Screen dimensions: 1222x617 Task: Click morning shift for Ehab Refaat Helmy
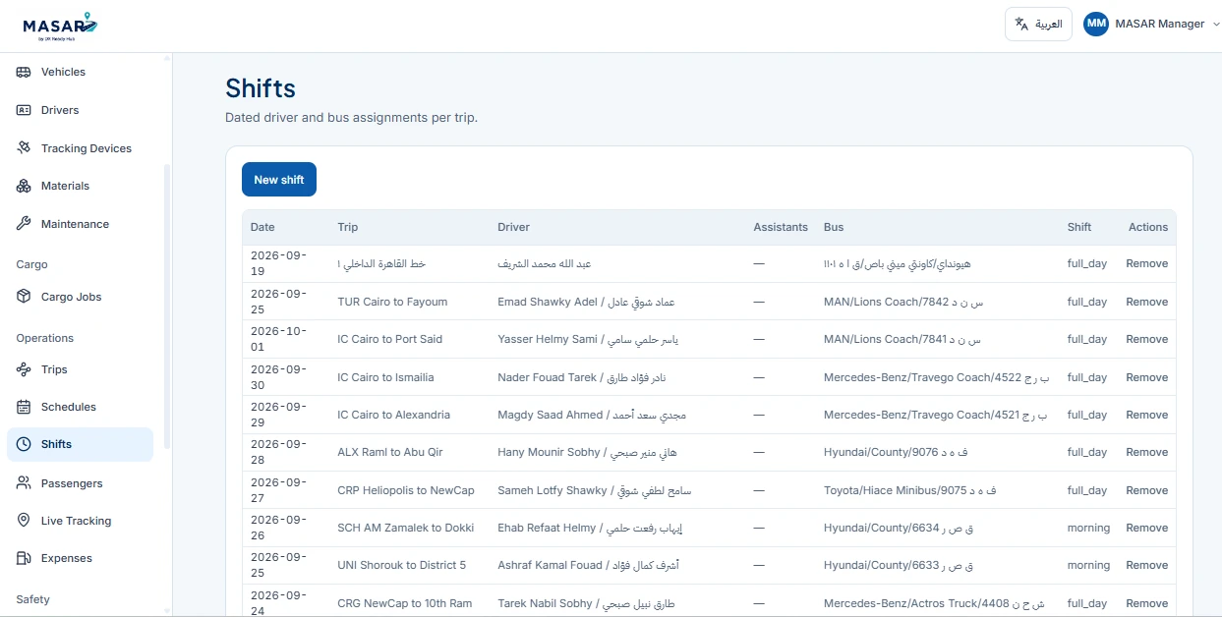pyautogui.click(x=1088, y=528)
